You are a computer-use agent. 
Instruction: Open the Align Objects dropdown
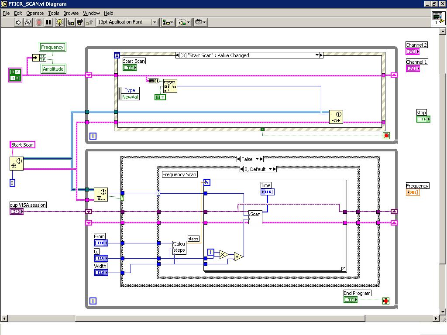168,22
